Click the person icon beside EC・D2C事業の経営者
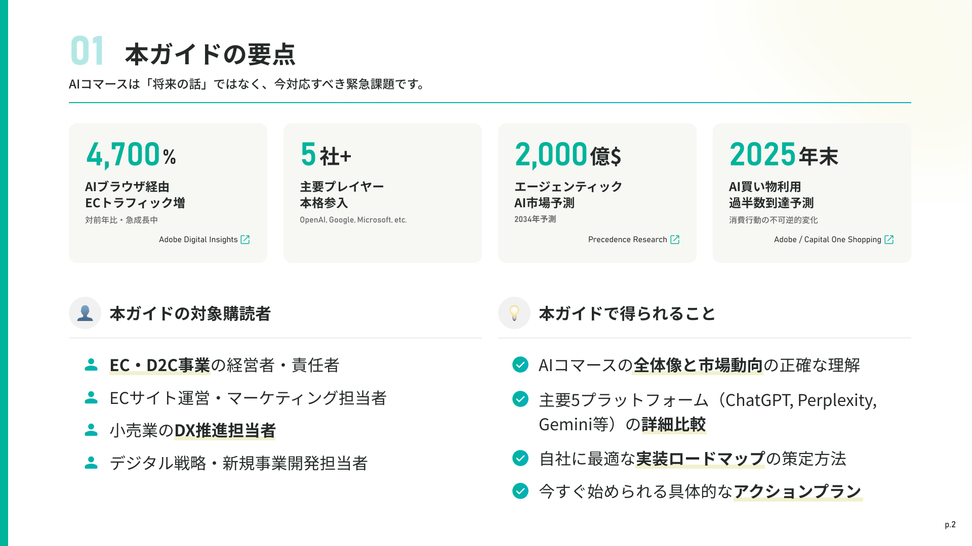 pos(91,365)
